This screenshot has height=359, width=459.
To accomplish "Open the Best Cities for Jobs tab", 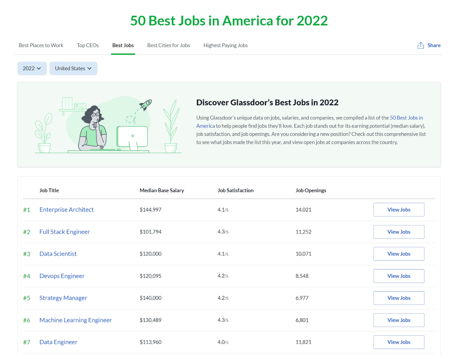I will click(x=168, y=45).
